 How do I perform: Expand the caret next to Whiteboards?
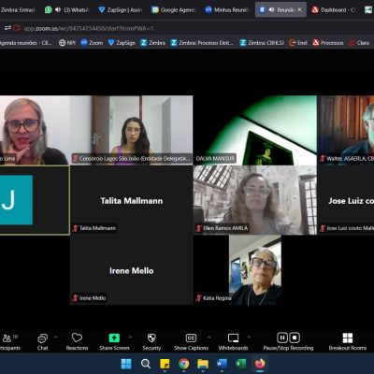click(249, 337)
